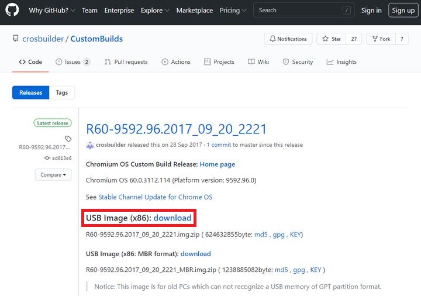421x296 pixels.
Task: Open md5 for R60-9592.96.2017_09_20_2221.img.zip
Action: [261, 235]
